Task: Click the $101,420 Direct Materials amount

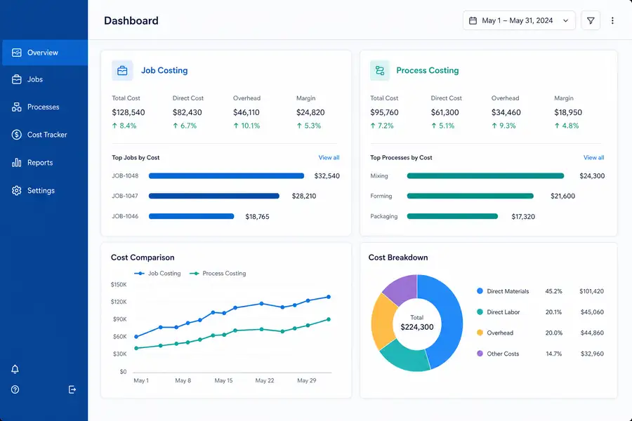Action: (x=591, y=291)
